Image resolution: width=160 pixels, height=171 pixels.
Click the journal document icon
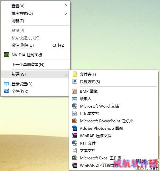(x=75, y=113)
